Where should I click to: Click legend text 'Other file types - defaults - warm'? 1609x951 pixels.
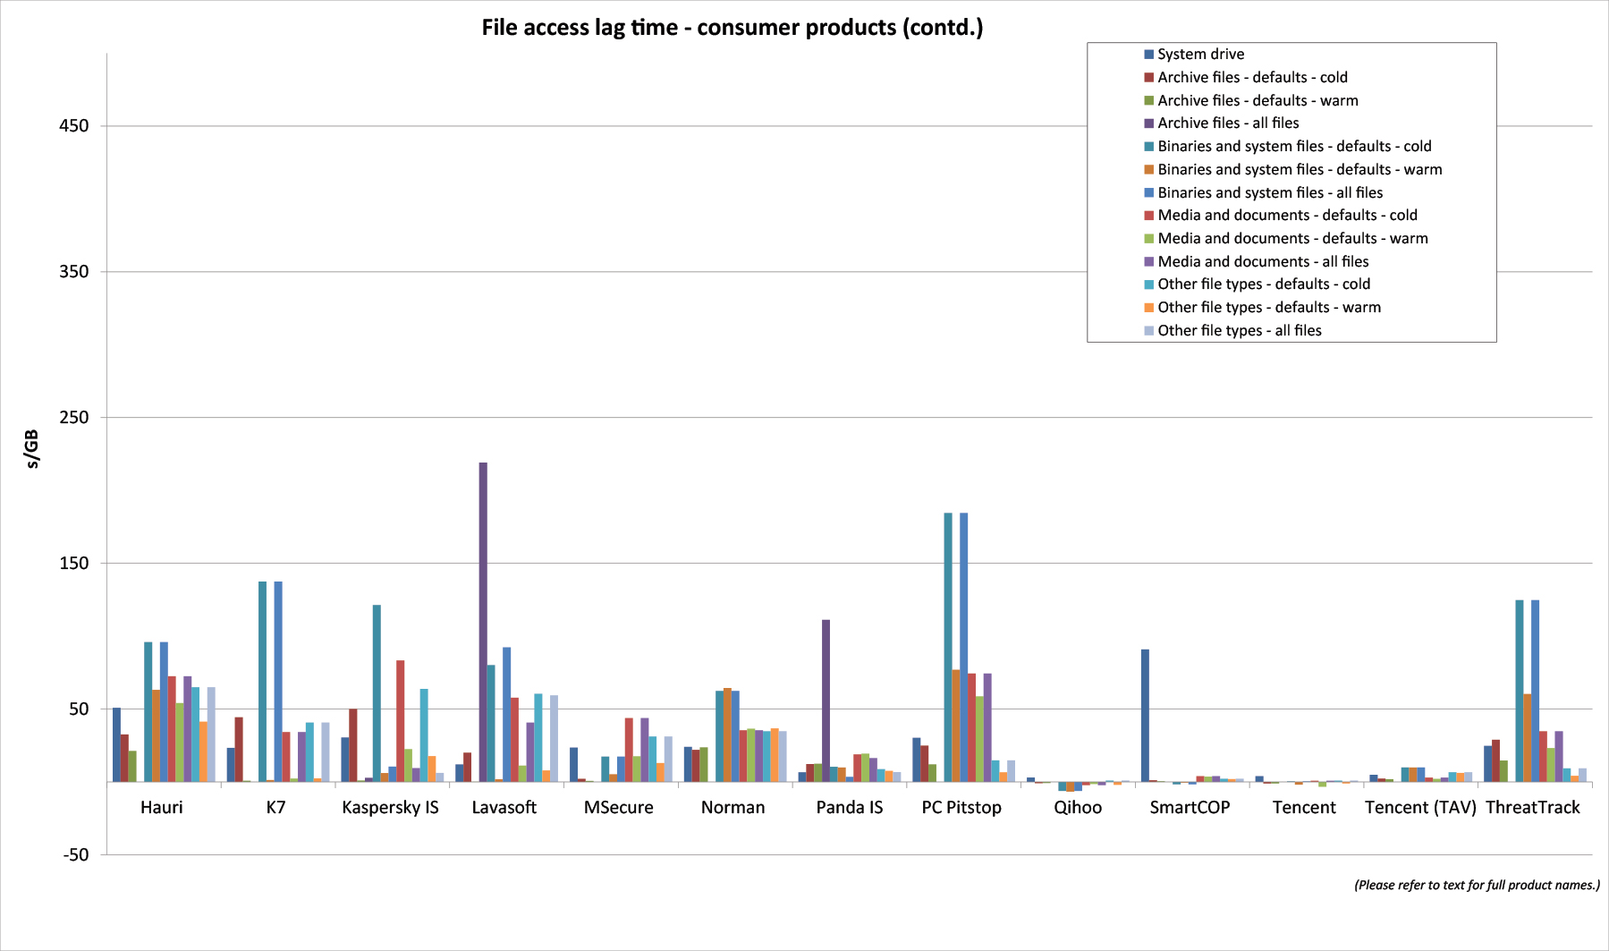(x=1269, y=308)
